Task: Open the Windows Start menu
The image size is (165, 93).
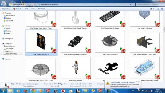Action: tap(3, 91)
